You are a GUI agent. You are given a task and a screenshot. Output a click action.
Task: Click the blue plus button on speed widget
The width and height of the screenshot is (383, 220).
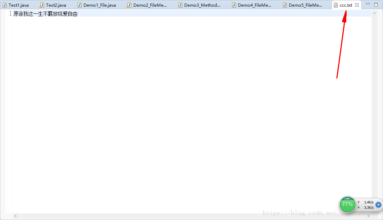coord(378,204)
